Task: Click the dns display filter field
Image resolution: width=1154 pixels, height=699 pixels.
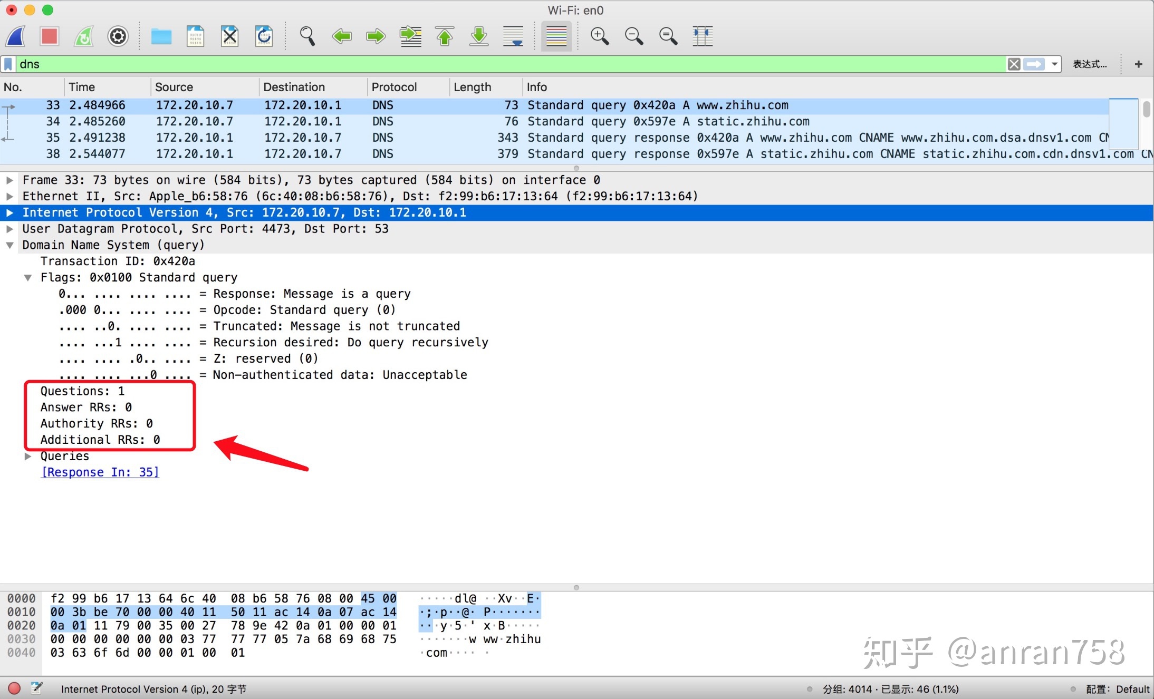Action: pyautogui.click(x=475, y=64)
